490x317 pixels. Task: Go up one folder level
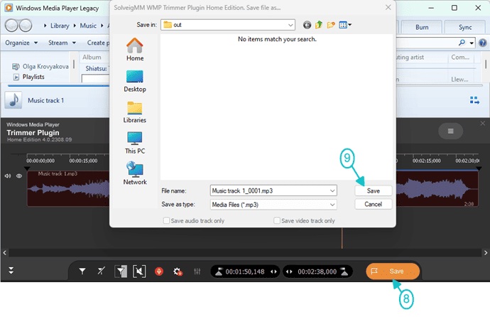pos(319,25)
